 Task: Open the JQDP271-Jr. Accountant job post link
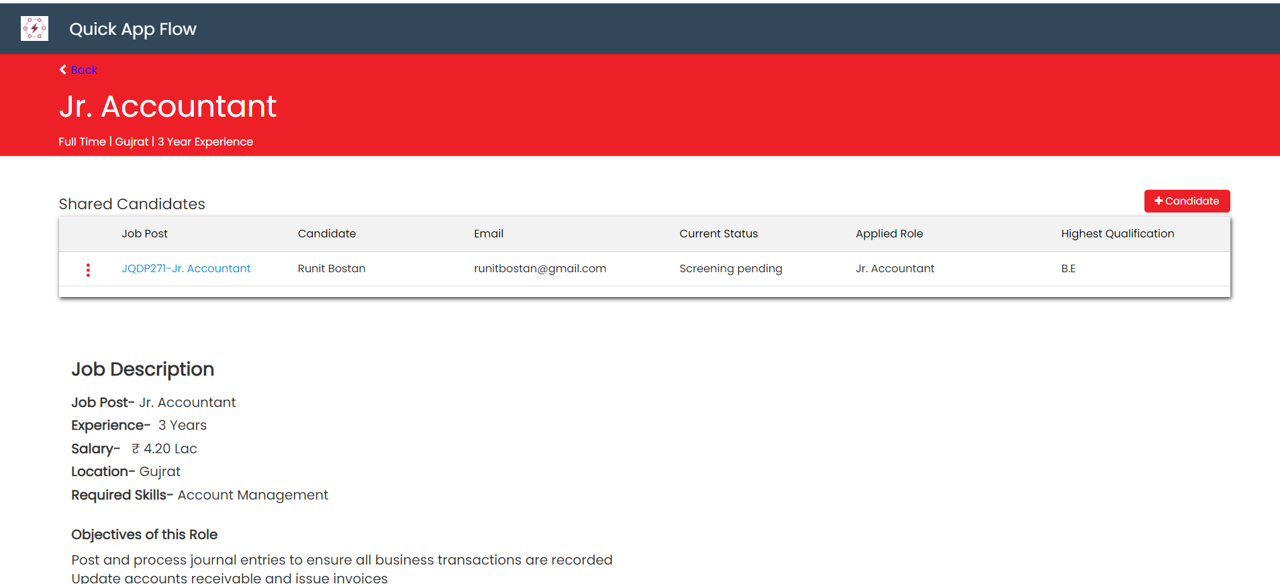click(x=186, y=269)
